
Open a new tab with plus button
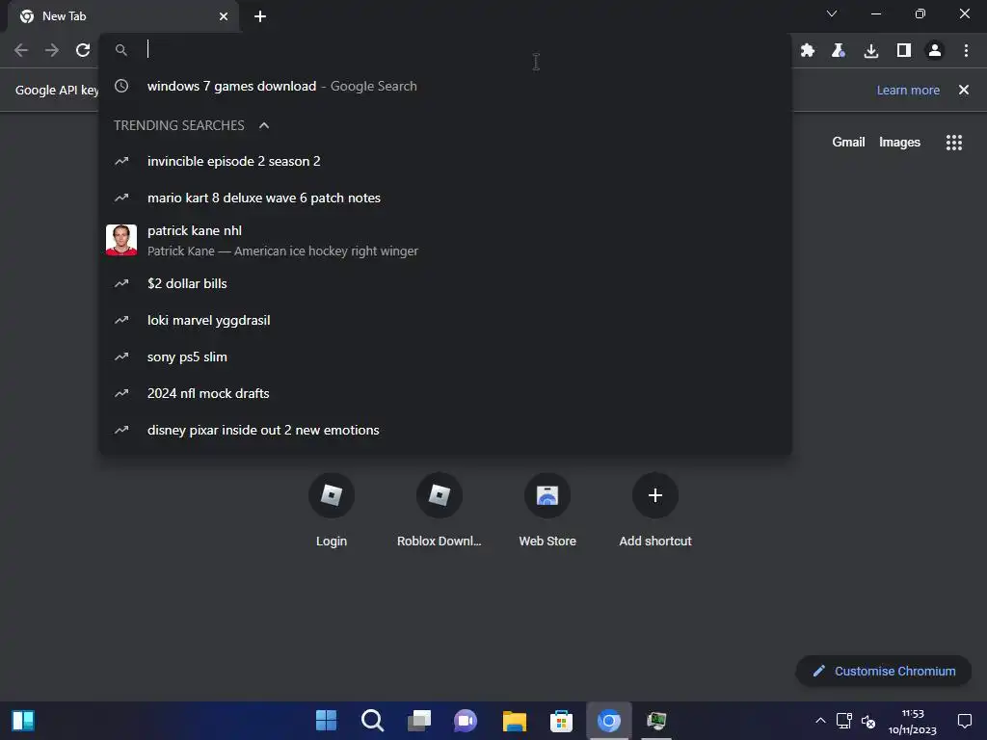[x=260, y=16]
